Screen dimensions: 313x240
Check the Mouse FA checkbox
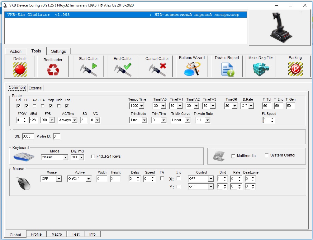click(x=162, y=178)
